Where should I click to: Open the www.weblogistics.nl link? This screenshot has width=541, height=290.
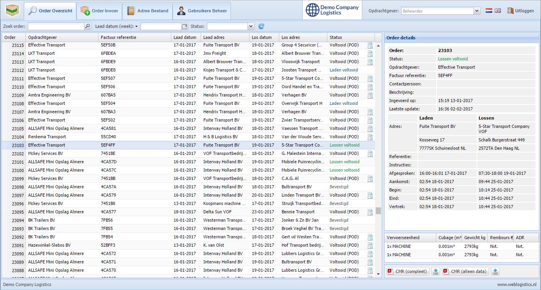click(x=516, y=284)
